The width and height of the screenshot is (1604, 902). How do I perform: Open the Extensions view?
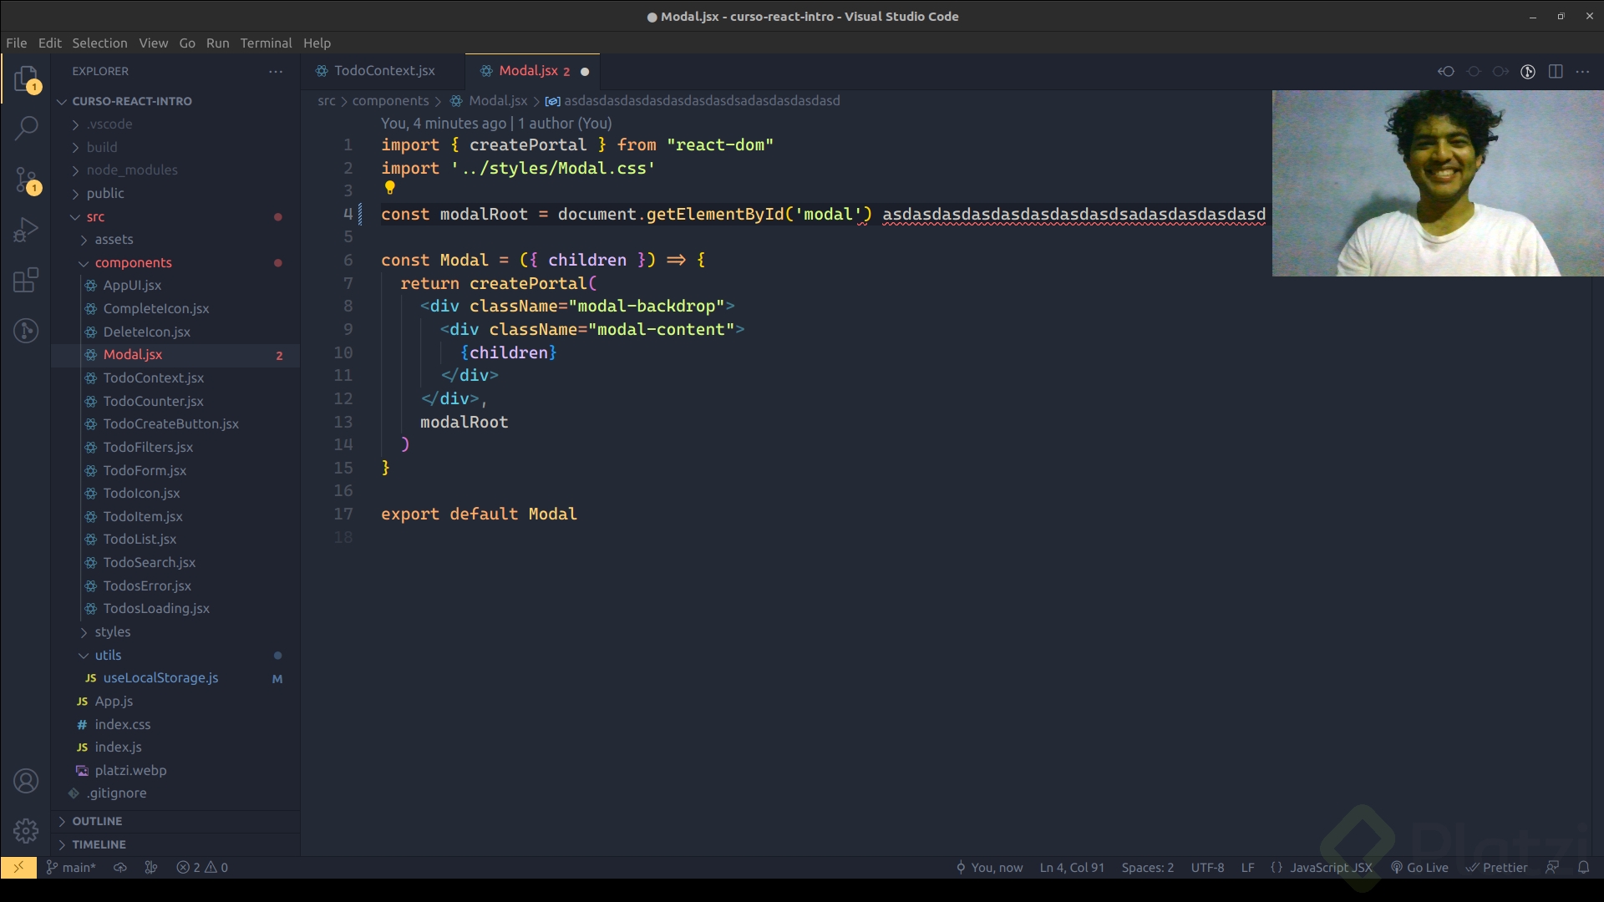pyautogui.click(x=26, y=280)
